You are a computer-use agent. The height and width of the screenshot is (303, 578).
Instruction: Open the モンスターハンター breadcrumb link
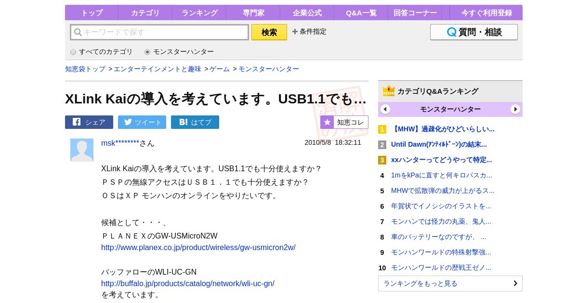point(269,69)
